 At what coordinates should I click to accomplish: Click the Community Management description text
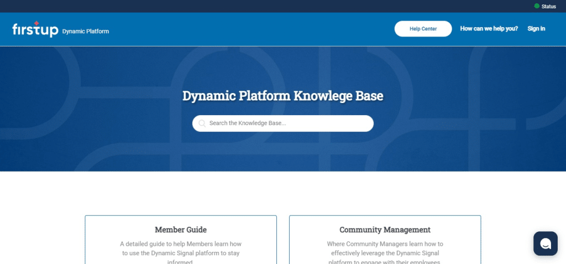[x=385, y=248]
